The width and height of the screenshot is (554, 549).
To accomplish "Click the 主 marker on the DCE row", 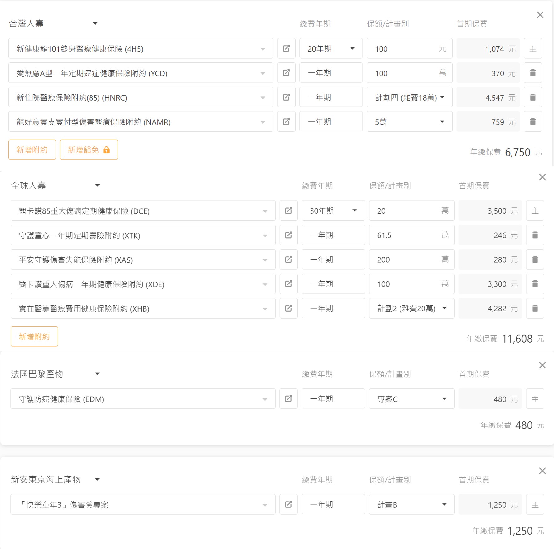I will 535,210.
